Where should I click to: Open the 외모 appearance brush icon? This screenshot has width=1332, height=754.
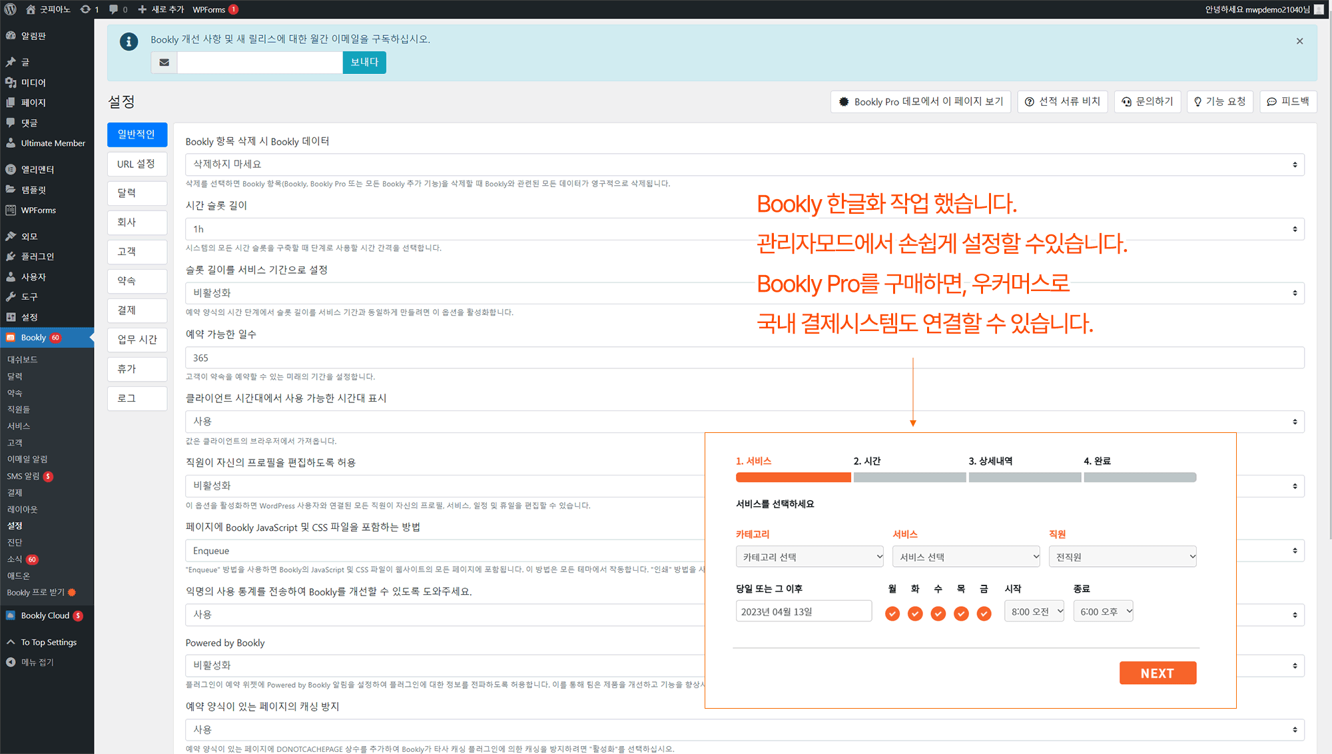point(11,236)
